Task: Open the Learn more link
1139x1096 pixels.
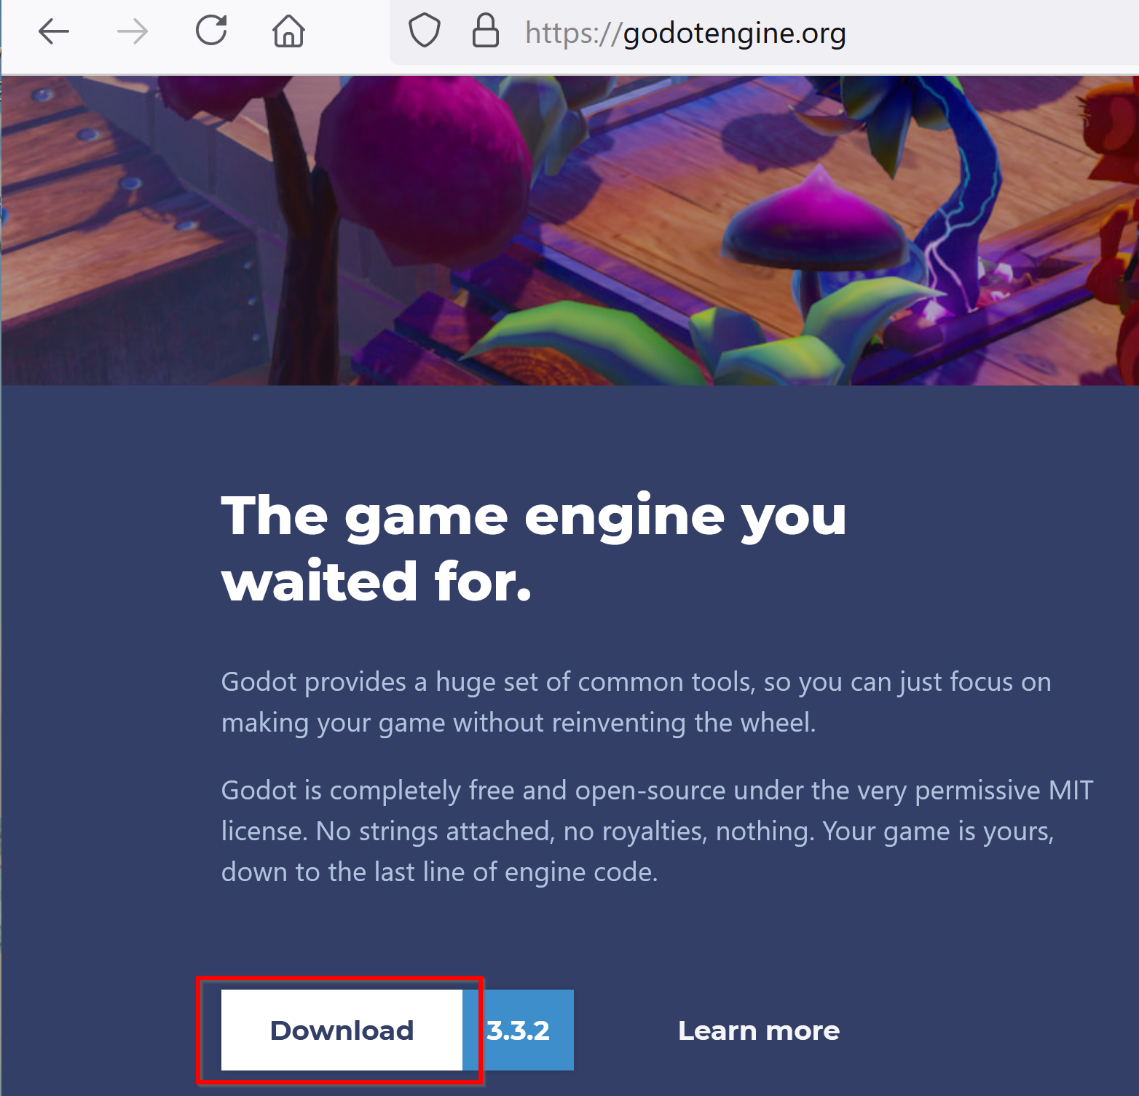Action: click(x=759, y=1030)
